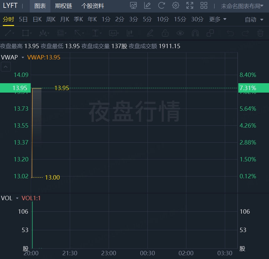269x259 pixels.
Task: Click the candlestick marker tool icon
Action: click(x=130, y=33)
